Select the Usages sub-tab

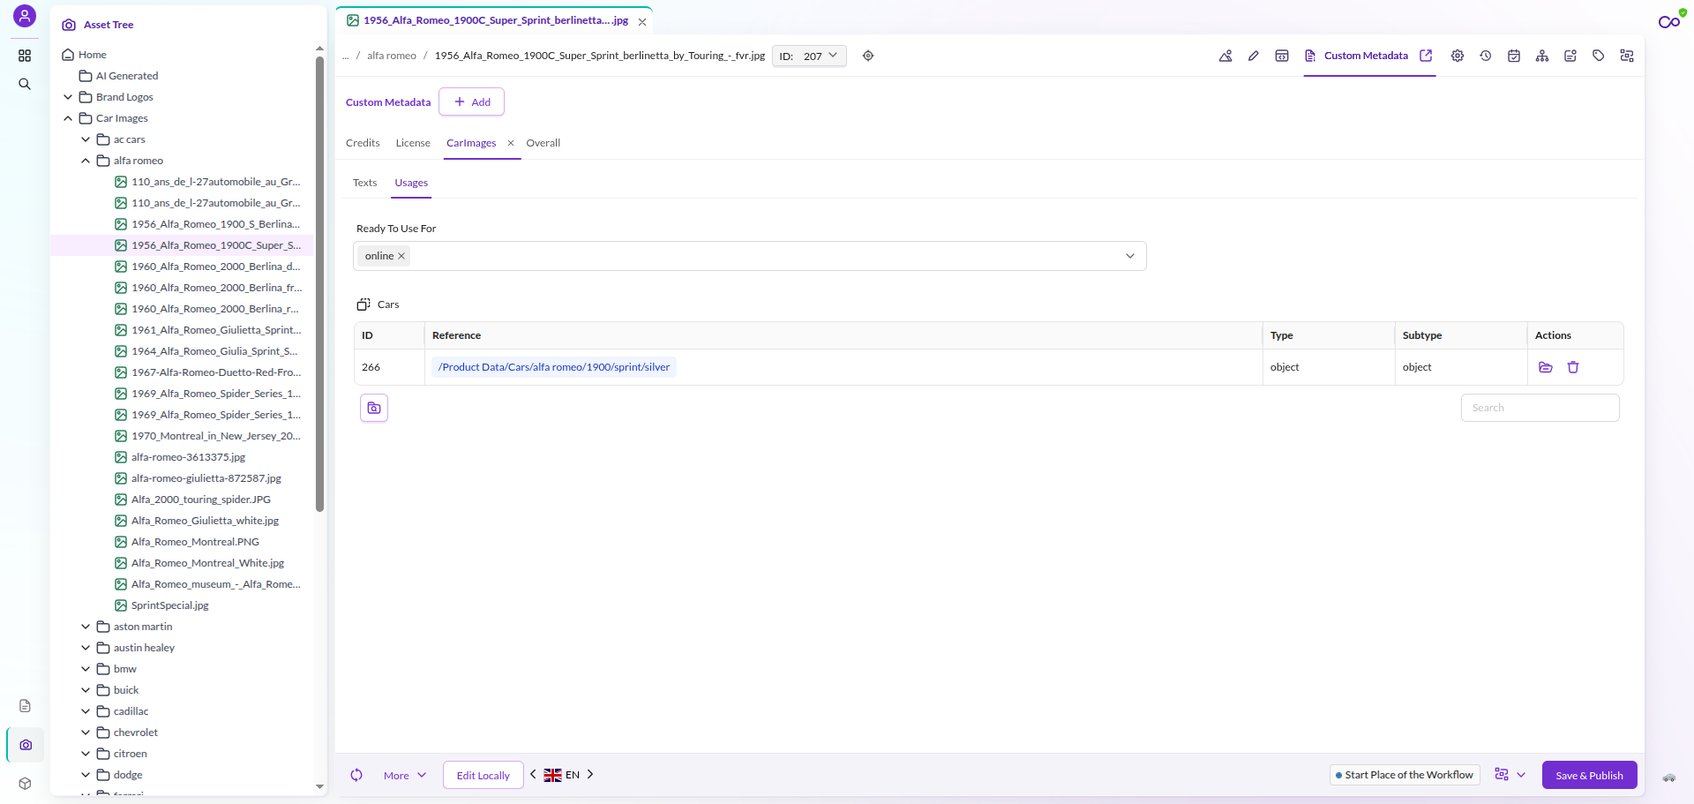point(411,183)
